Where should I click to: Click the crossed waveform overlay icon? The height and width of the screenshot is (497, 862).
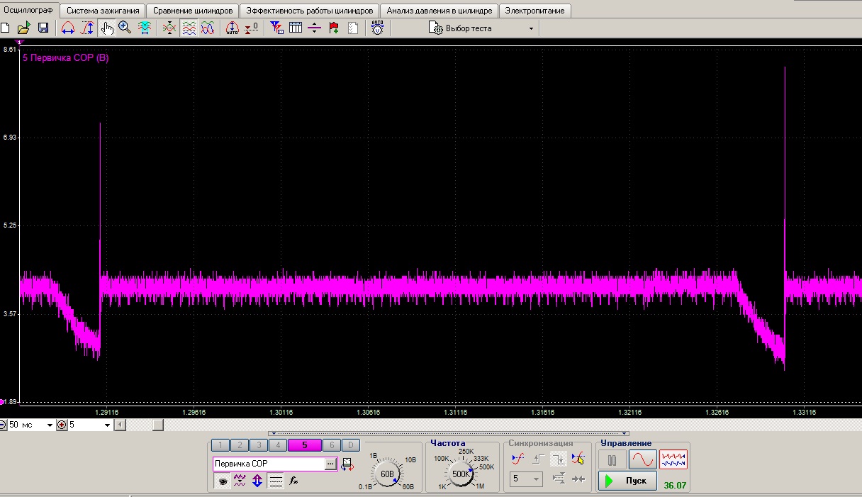tap(169, 28)
